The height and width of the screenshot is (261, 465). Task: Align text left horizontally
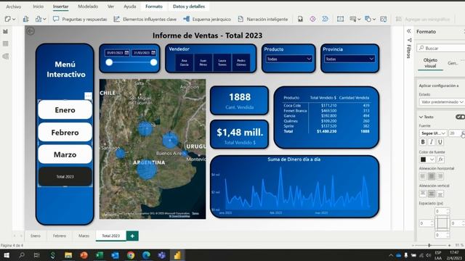click(423, 176)
